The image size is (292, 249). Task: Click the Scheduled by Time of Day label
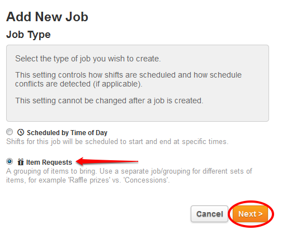67,133
